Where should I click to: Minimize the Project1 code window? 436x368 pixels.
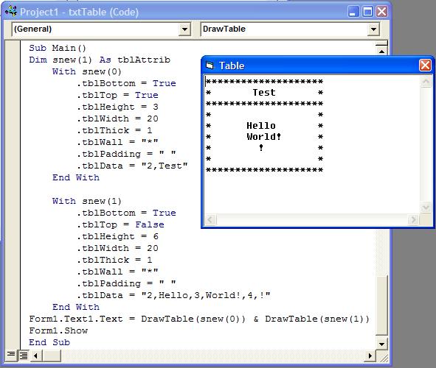(x=353, y=12)
